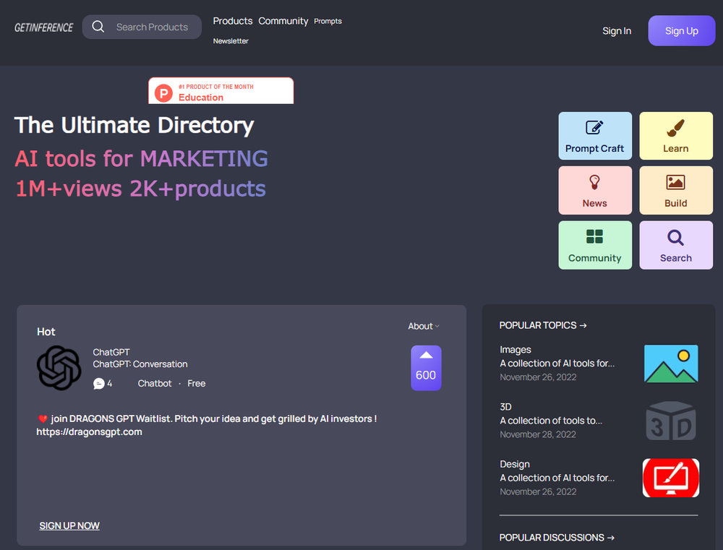Open the https://dragonsgpt.com link
The height and width of the screenshot is (550, 723).
89,432
